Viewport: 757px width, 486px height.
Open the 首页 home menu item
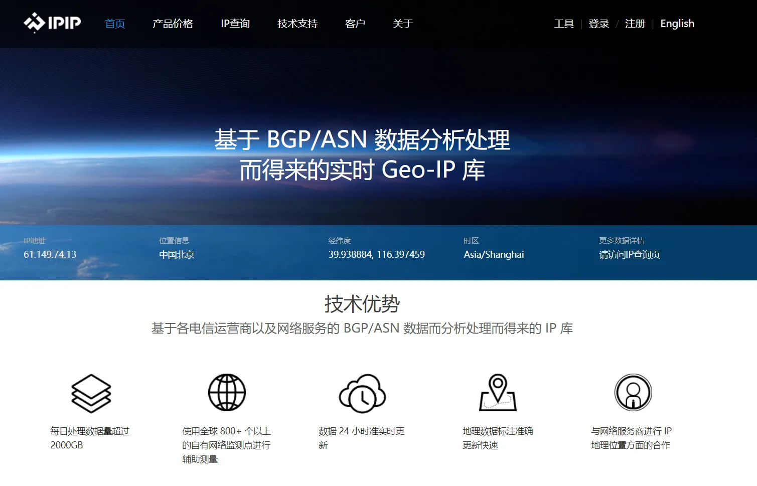(115, 24)
